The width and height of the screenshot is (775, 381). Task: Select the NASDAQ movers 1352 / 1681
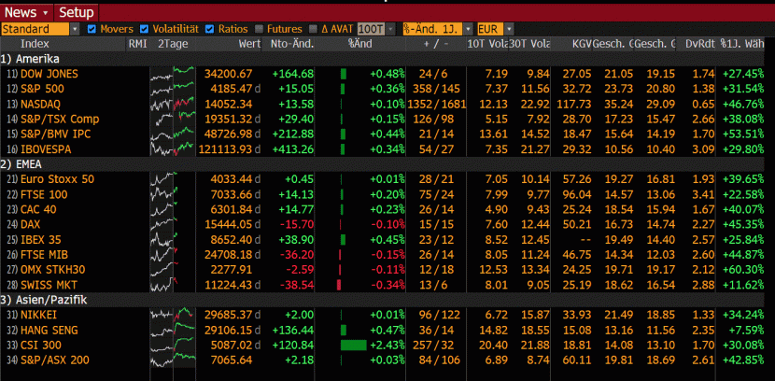[436, 105]
